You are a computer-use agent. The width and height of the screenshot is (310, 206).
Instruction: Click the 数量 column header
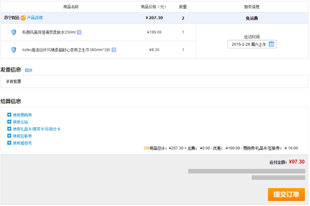183,7
